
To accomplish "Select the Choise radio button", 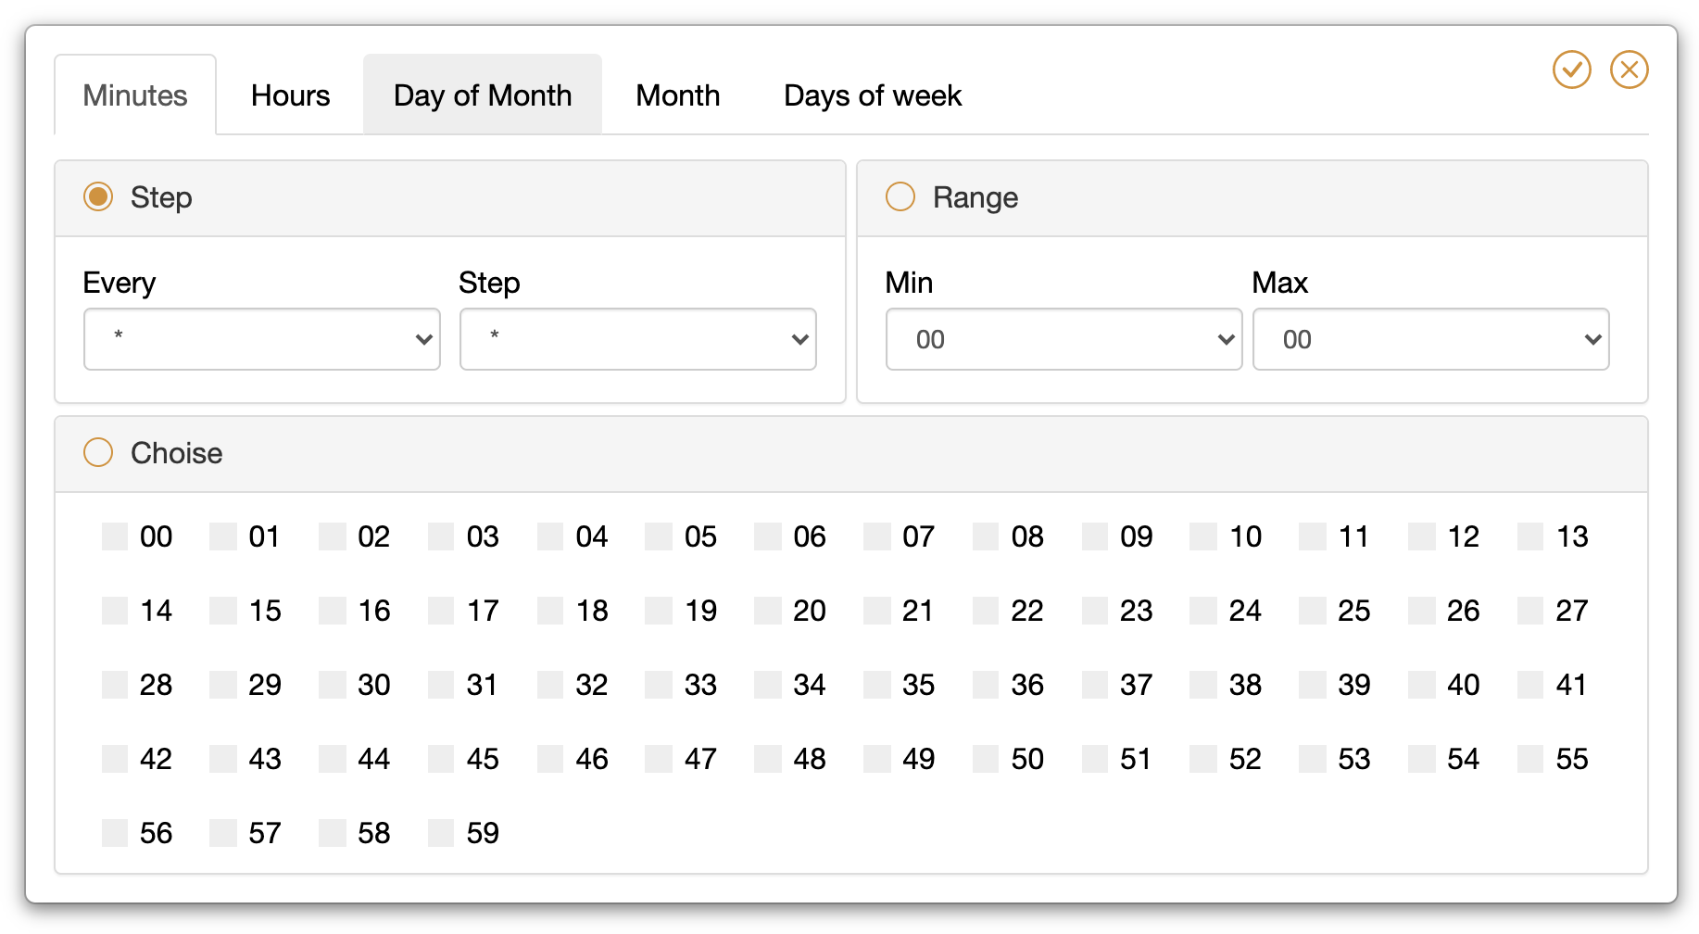I will point(98,452).
